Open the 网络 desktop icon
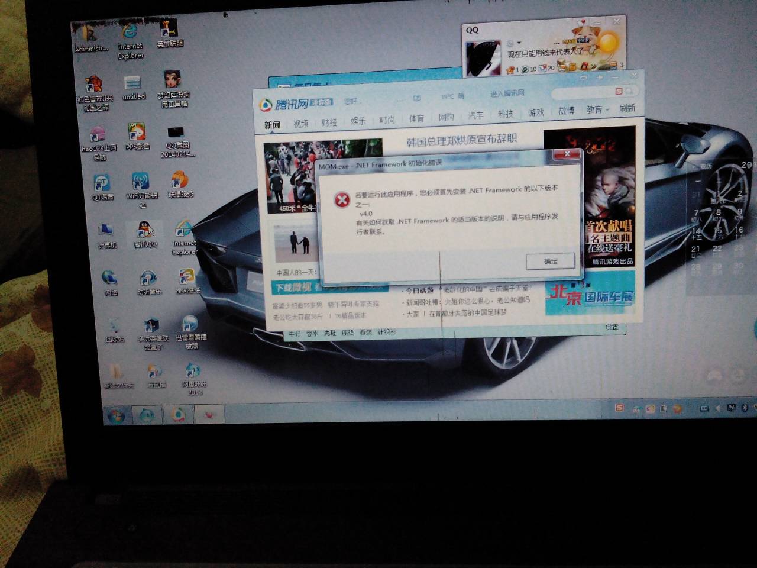757x568 pixels. click(x=111, y=283)
